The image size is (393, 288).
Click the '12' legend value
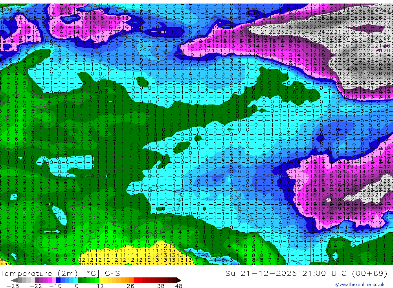point(100,286)
